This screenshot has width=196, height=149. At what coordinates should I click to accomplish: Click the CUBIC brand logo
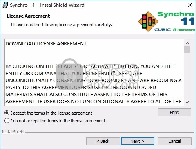[x=163, y=30]
